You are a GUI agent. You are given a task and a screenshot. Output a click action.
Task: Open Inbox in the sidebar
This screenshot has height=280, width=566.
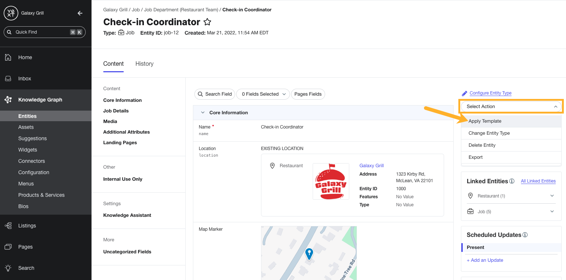(x=25, y=78)
